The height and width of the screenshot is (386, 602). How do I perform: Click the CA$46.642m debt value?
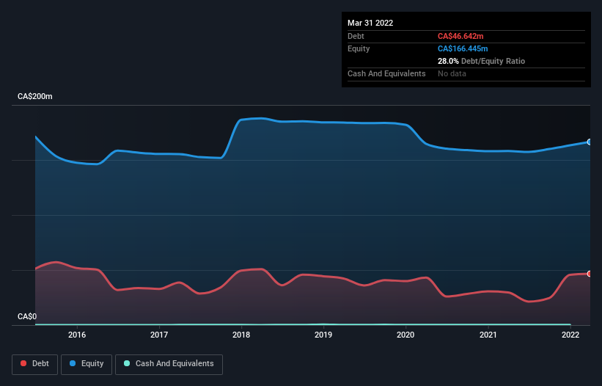[x=460, y=36]
